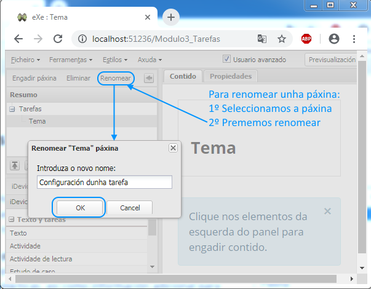Open the Axuda menu
Viewport: 371px width, 289px height.
pos(150,60)
